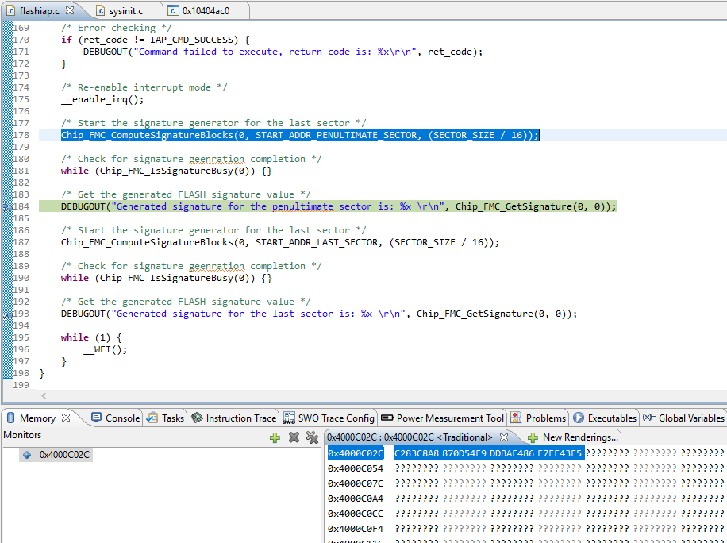
Task: Open the Console view tab
Action: (x=116, y=418)
